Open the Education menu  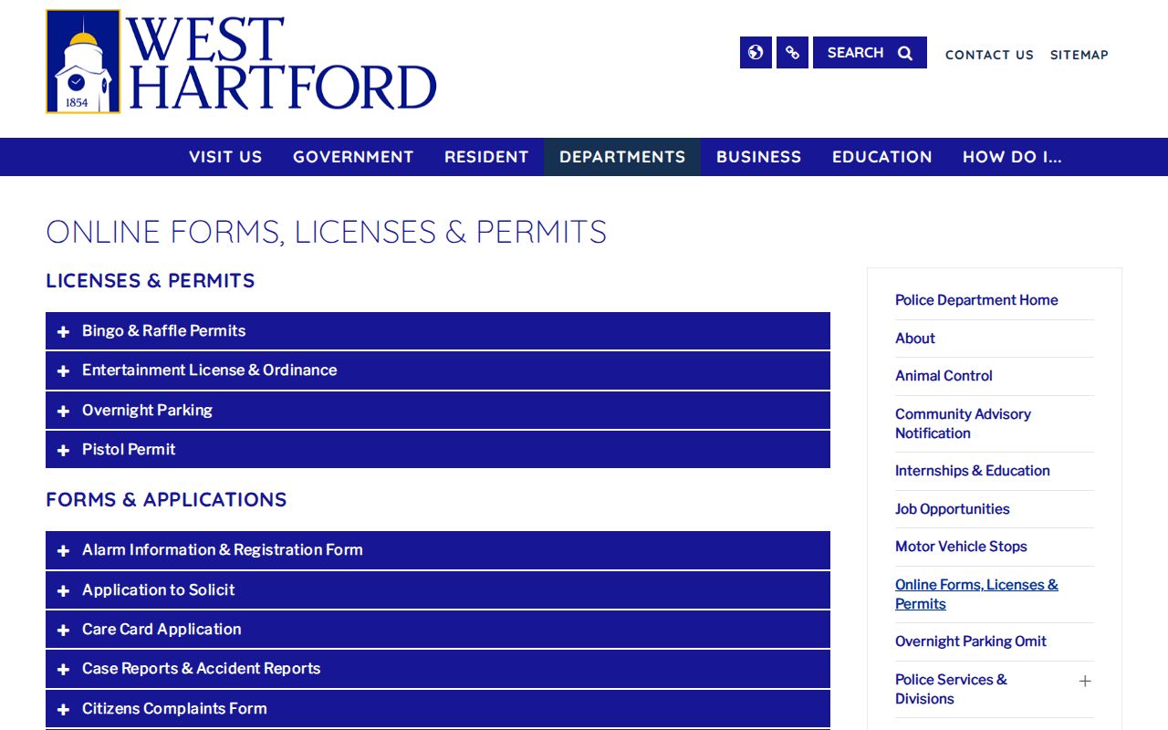point(882,157)
